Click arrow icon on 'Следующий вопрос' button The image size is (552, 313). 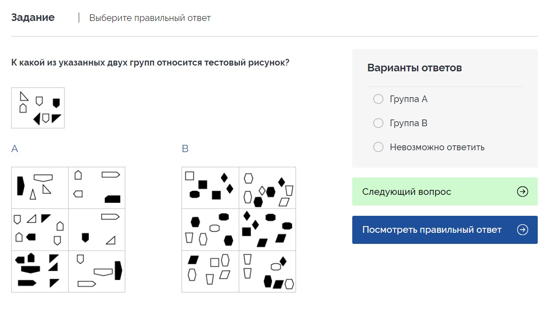click(522, 192)
